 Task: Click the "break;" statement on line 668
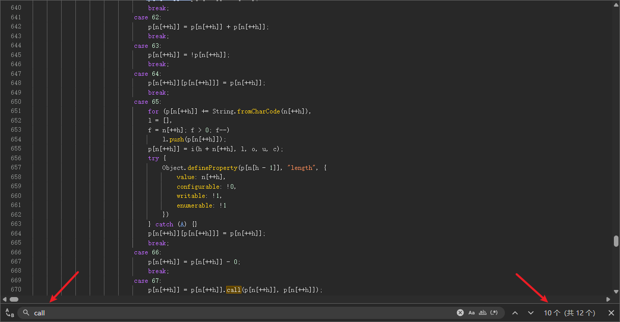coord(157,271)
